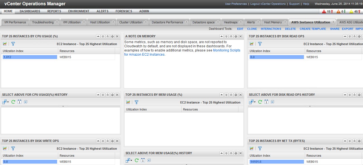Open interactions dropdown in MEM Usage history toolbar
This screenshot has height=165, width=363.
(x=129, y=160)
